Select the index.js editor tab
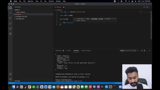Image resolution: width=160 pixels, height=90 pixels. click(59, 7)
